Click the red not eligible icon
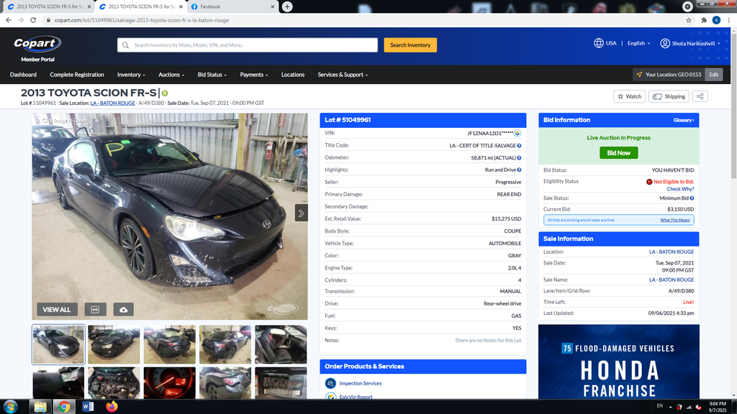737x414 pixels. [x=649, y=182]
